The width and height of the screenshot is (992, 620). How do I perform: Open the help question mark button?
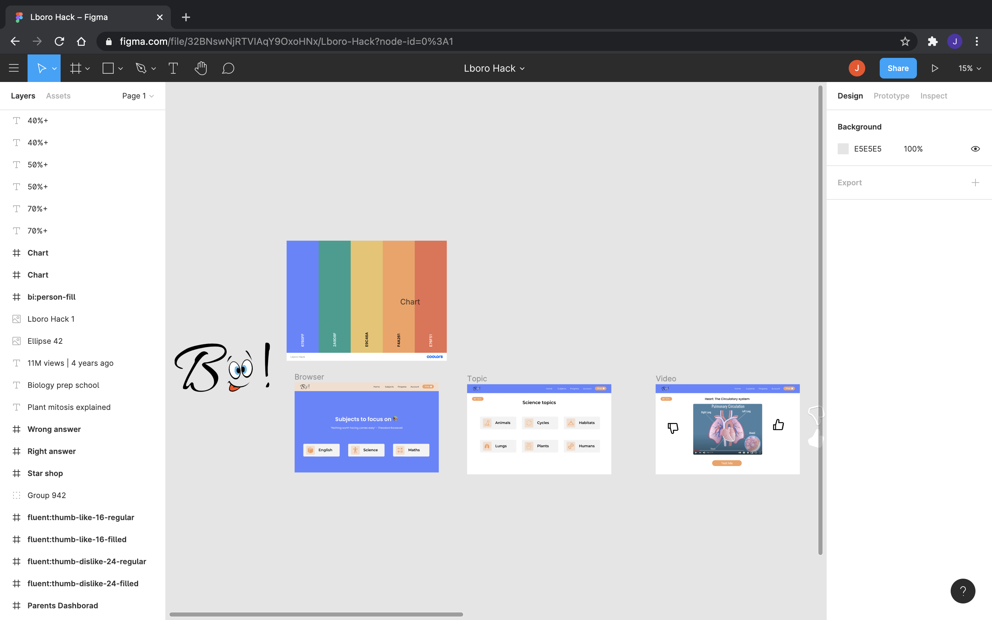click(962, 591)
